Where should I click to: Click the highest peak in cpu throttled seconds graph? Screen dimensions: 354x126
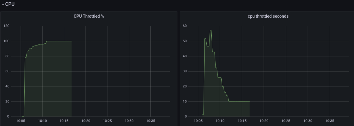[x=211, y=30]
